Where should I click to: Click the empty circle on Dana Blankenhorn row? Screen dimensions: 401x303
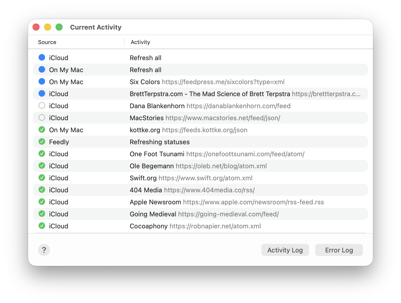42,105
